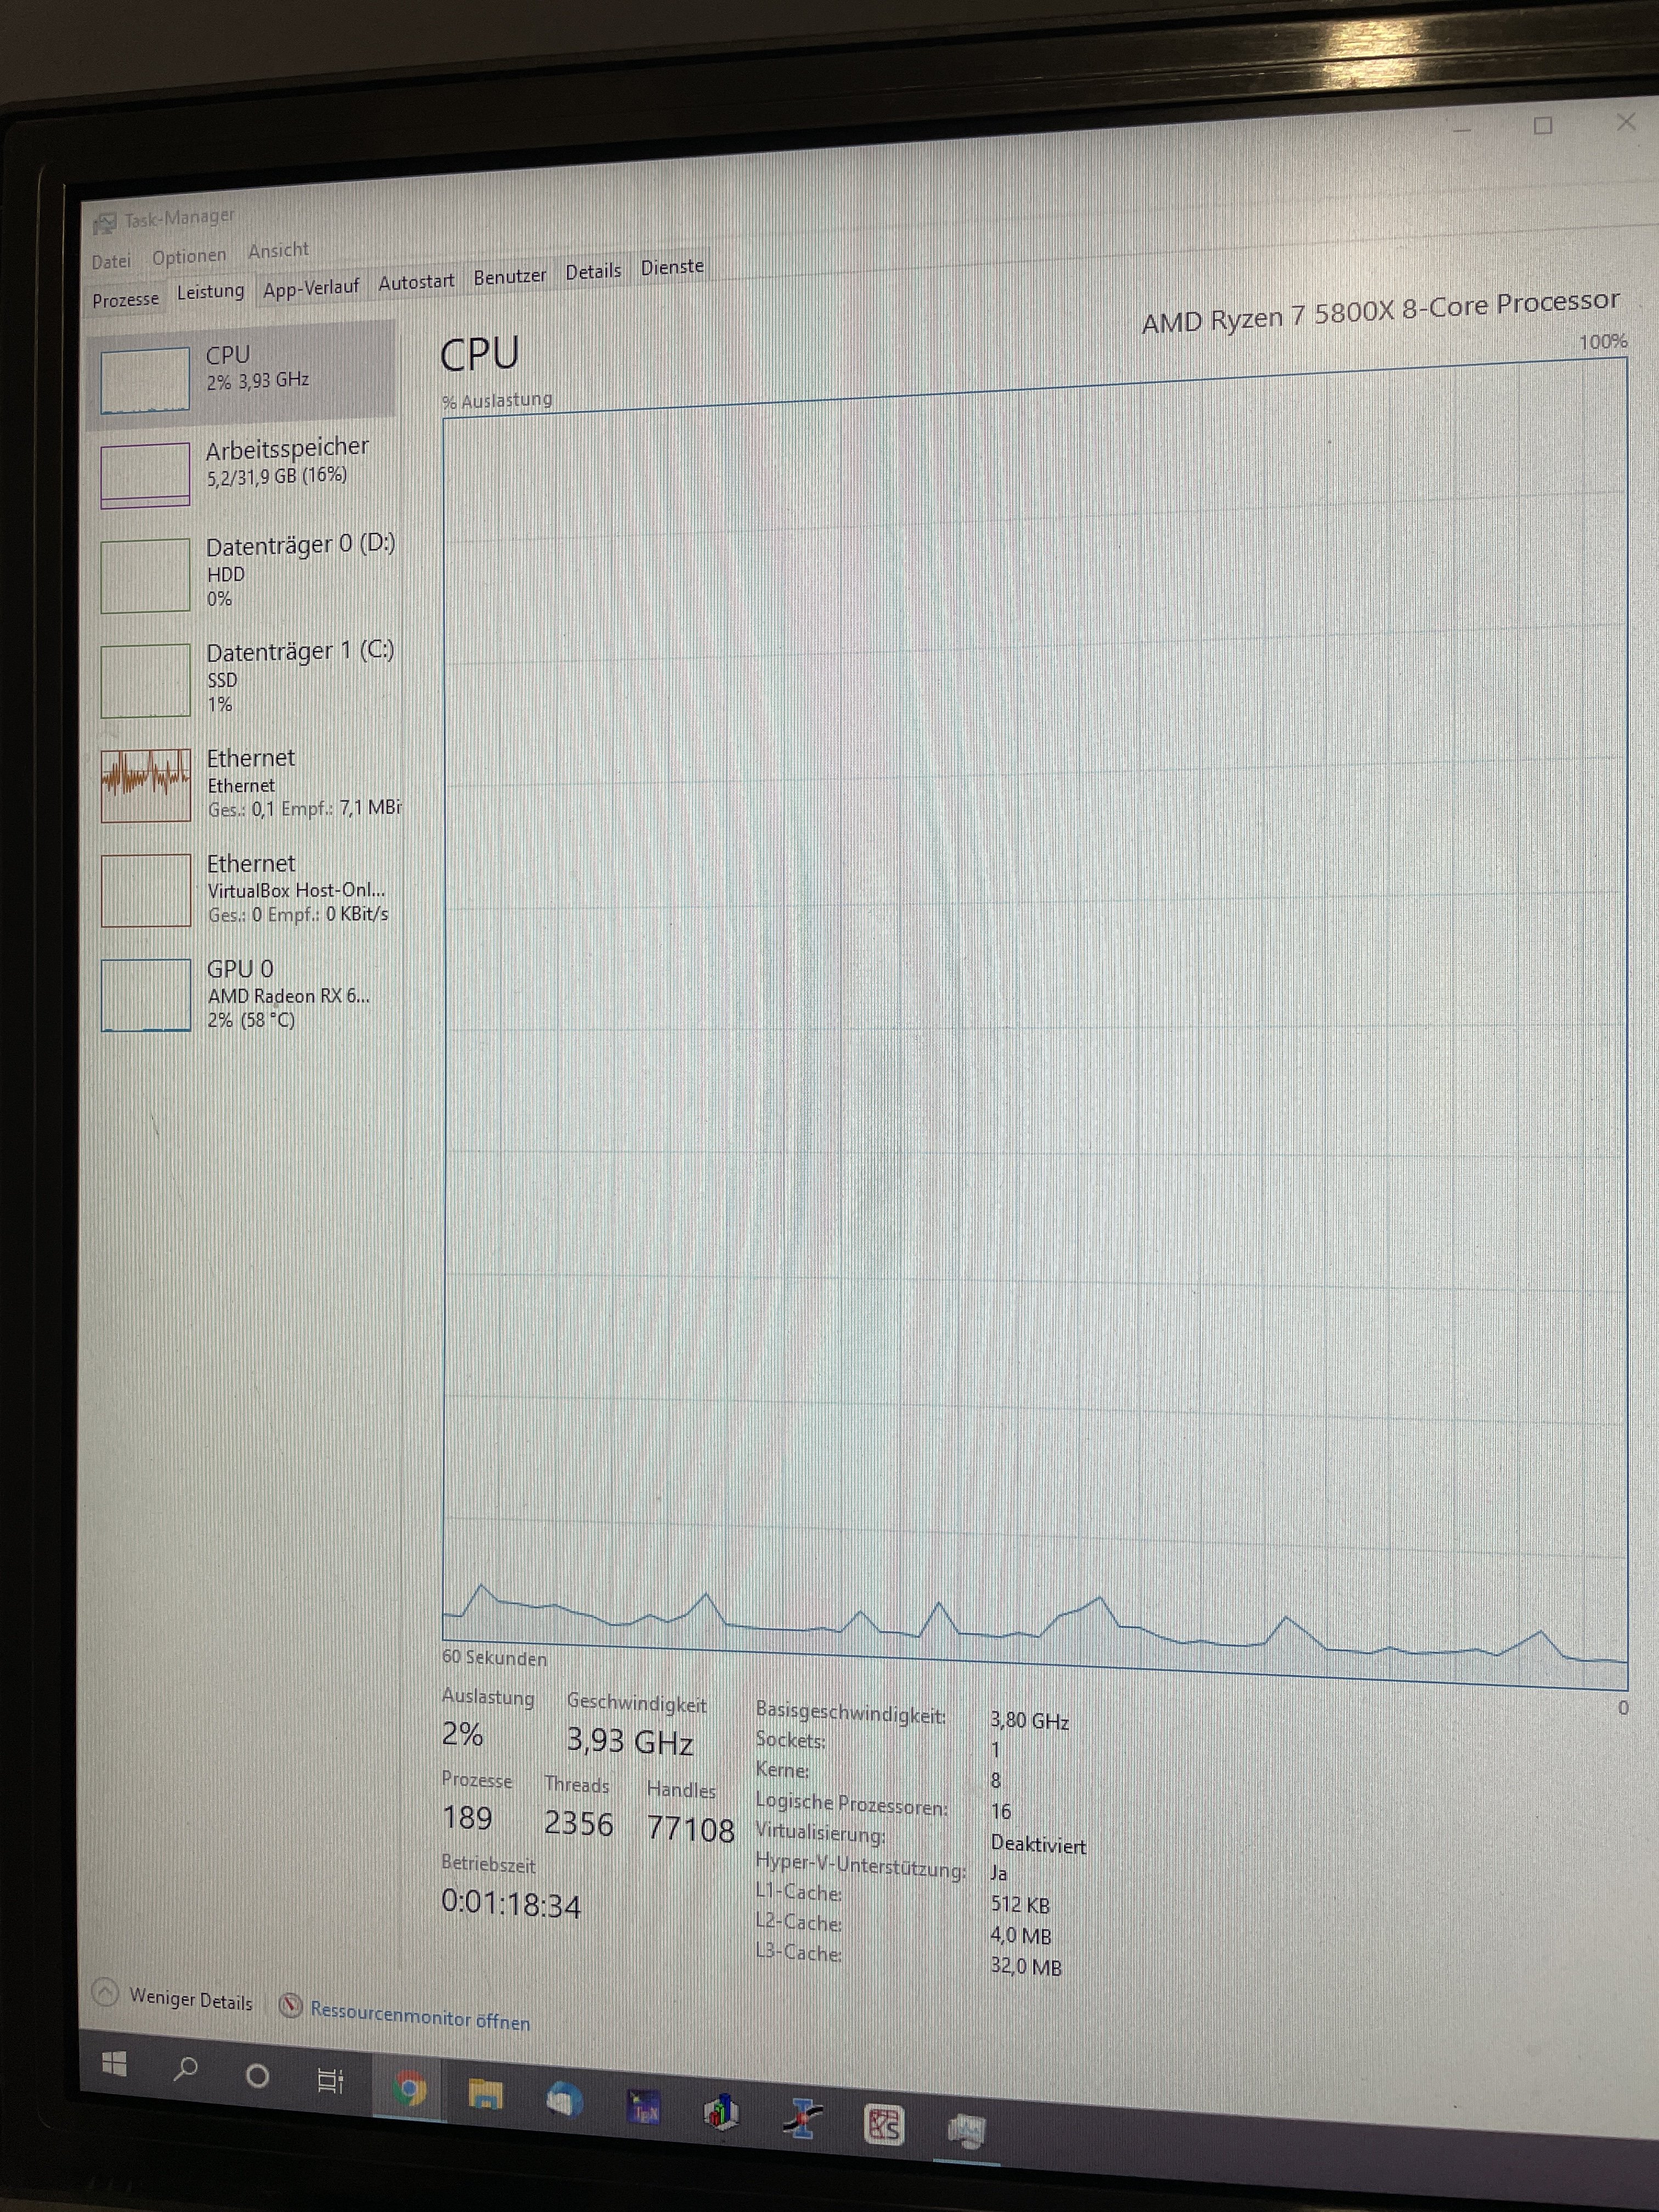The width and height of the screenshot is (1659, 2212).
Task: Open Task View from the taskbar
Action: pos(330,2081)
